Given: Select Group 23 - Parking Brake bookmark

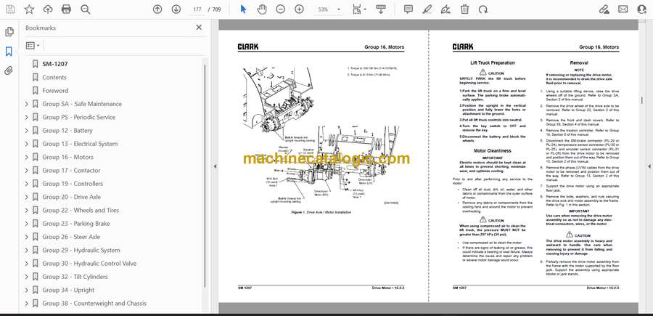Looking at the screenshot, I should coord(76,224).
